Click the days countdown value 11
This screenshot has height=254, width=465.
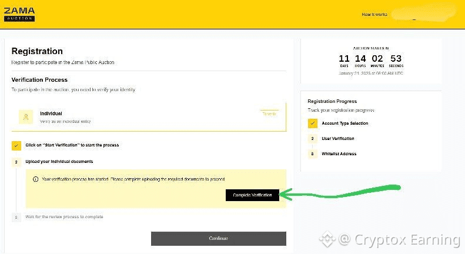[x=344, y=58]
